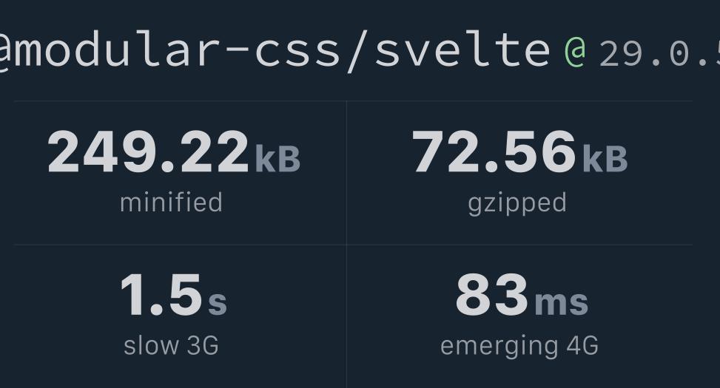Click the "ms" unit after 83
The height and width of the screenshot is (388, 720).
[x=561, y=302]
